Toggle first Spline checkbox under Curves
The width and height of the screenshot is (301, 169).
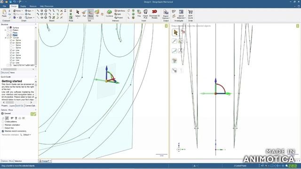(x=11, y=40)
